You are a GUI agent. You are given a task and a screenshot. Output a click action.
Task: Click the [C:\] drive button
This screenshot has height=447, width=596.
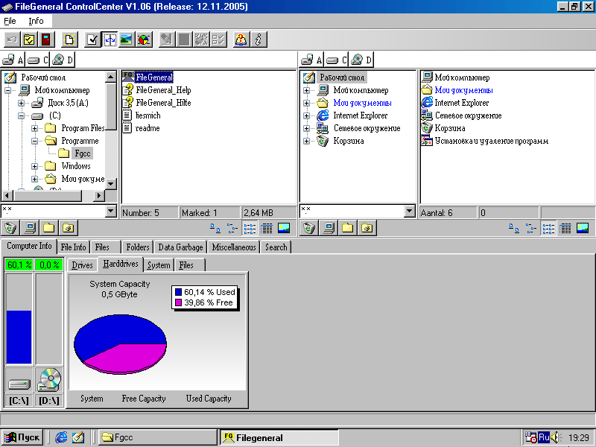(x=19, y=400)
